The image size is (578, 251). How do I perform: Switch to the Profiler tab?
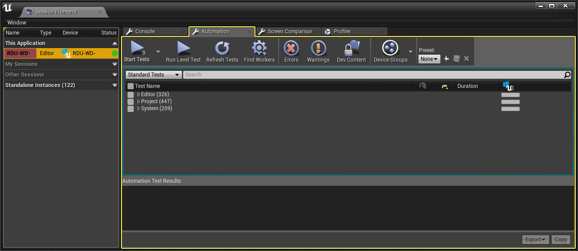[355, 31]
